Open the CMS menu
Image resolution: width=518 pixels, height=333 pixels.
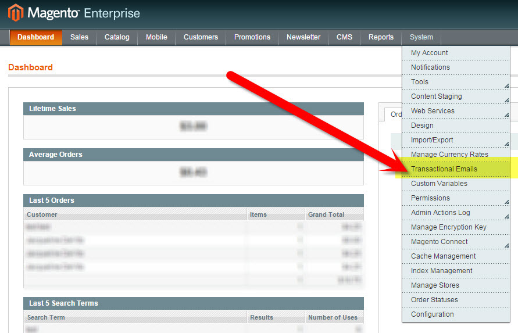coord(344,37)
